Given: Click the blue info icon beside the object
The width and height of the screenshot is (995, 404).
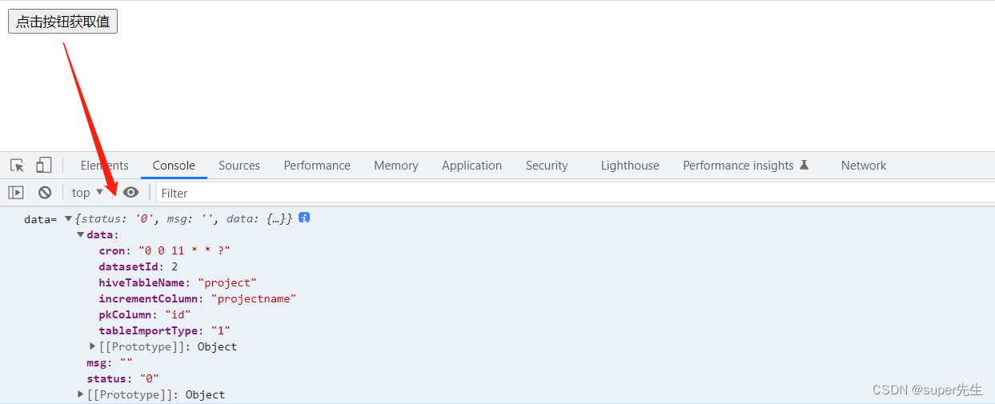Looking at the screenshot, I should [304, 218].
